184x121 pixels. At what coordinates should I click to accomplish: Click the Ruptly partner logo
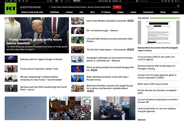[x=67, y=1]
